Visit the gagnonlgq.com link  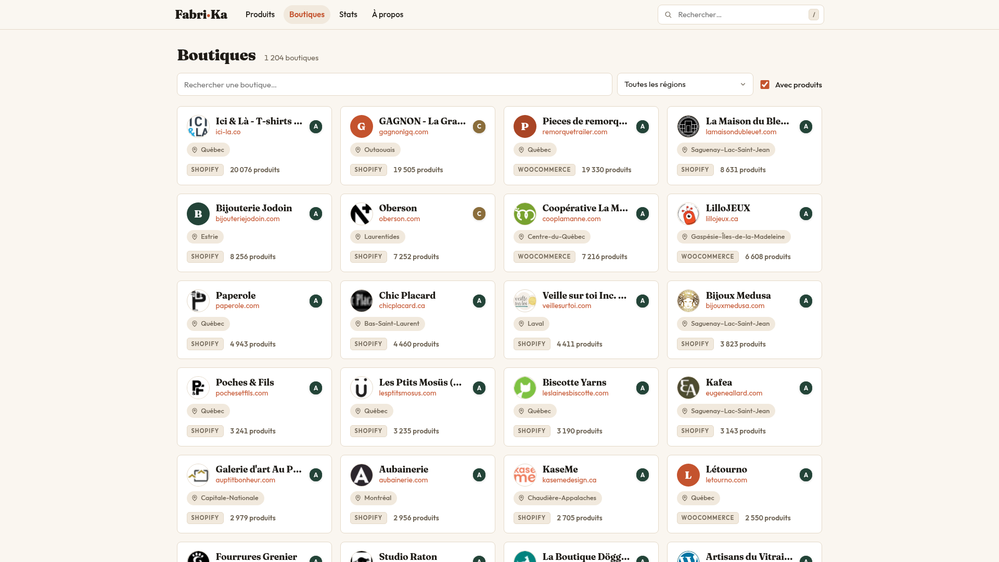click(x=404, y=132)
